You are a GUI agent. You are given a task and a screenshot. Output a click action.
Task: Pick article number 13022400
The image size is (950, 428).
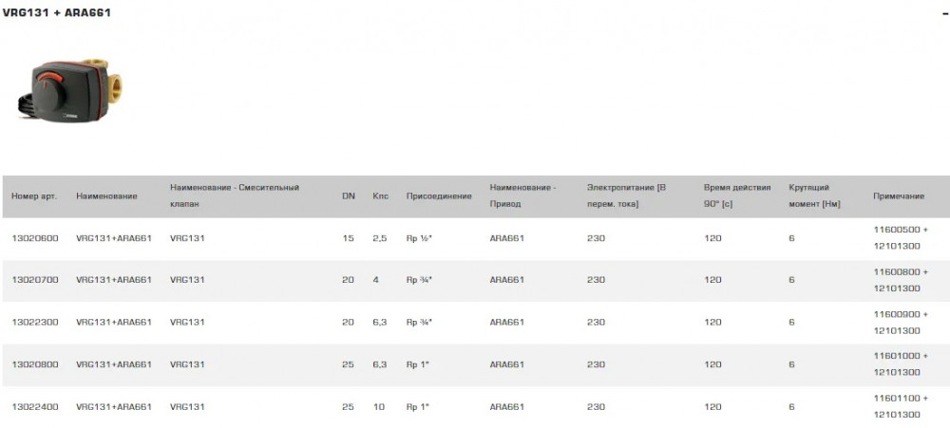coord(35,406)
